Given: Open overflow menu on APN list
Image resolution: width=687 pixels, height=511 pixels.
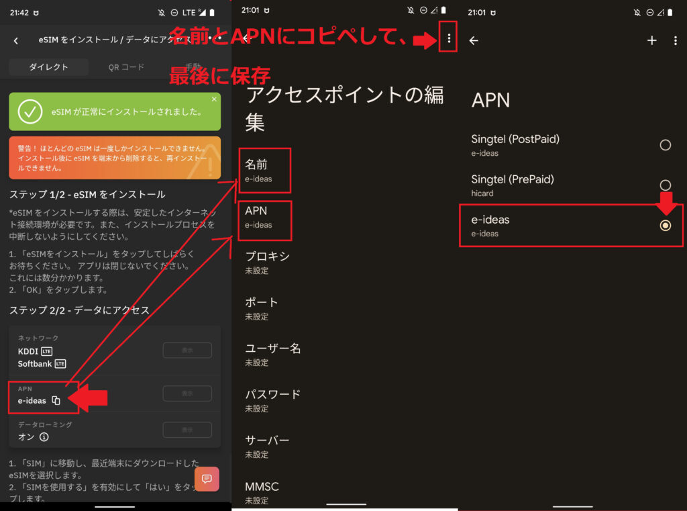Looking at the screenshot, I should tap(675, 40).
